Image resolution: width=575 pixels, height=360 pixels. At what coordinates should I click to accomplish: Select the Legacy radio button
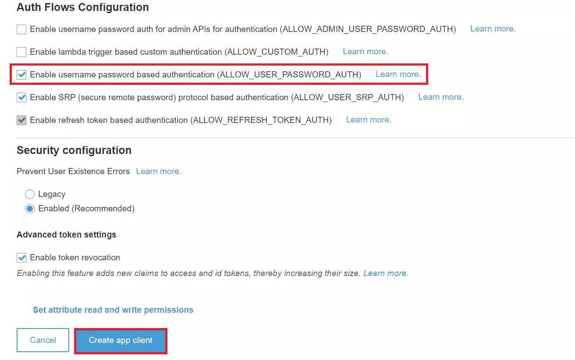(x=29, y=194)
